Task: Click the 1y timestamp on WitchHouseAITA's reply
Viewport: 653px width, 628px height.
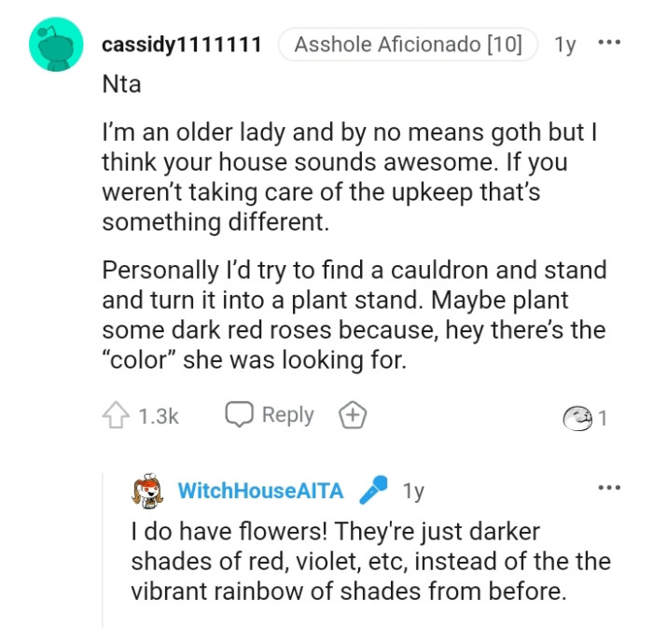Action: click(412, 491)
